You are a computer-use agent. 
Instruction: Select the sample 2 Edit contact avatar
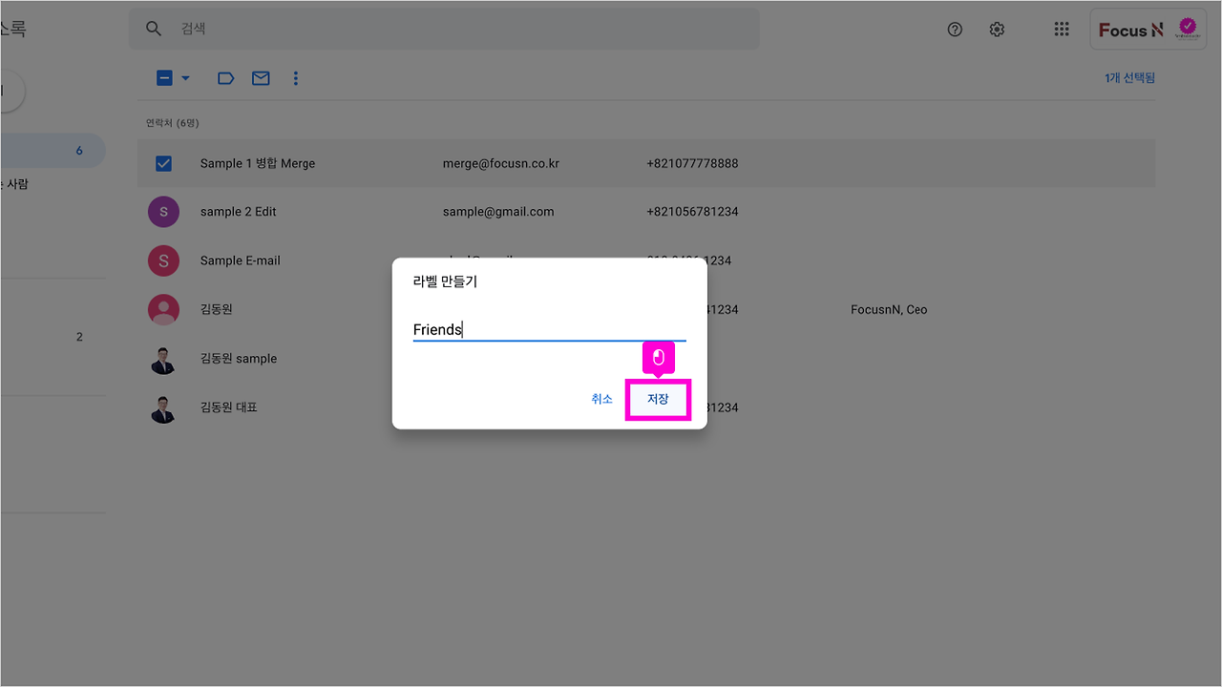pos(163,211)
